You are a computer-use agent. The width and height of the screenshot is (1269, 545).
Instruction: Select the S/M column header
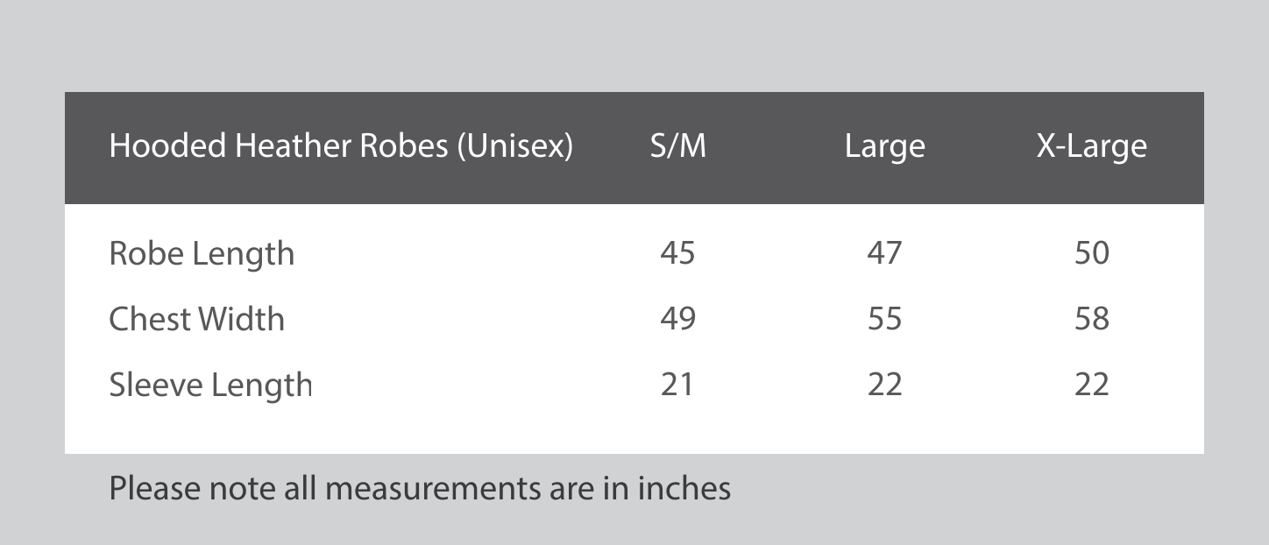[677, 146]
